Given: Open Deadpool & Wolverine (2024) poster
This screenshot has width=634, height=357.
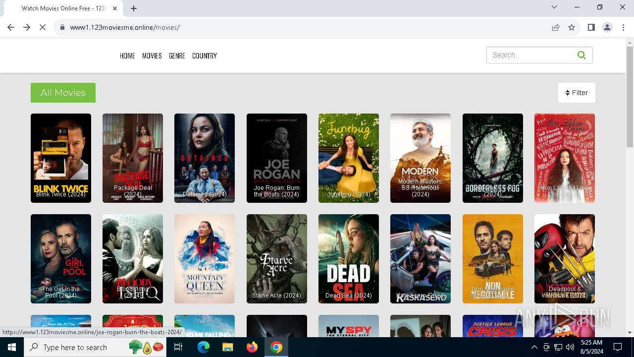Looking at the screenshot, I should coord(565,259).
